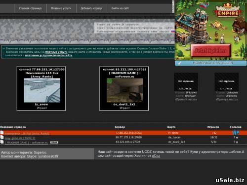Viewport: 247px width, 185px height.
Task: Open the de_dust2_2x2 map thumbnail
Action: coord(124,90)
